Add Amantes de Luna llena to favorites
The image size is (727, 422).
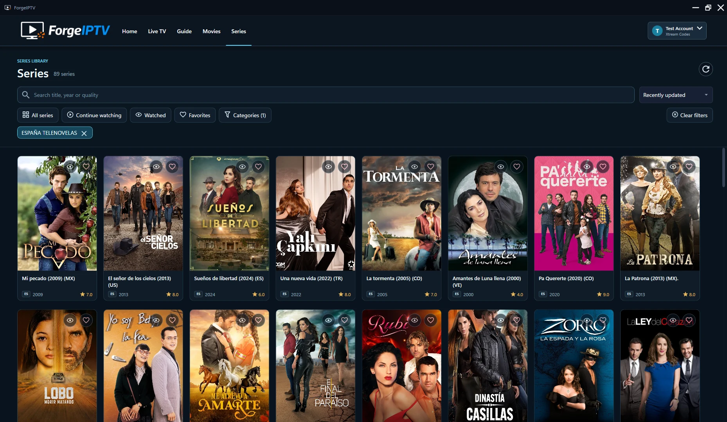point(516,166)
